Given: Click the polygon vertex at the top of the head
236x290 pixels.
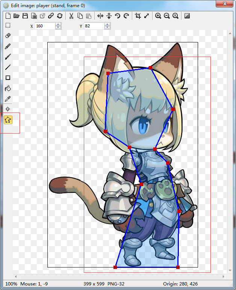Looking at the screenshot, I should coord(150,68).
